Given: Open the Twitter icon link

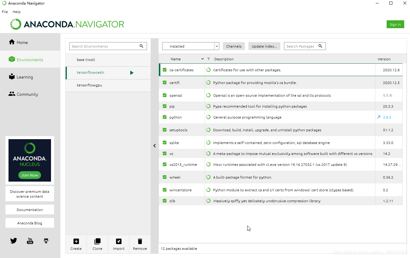Looking at the screenshot, I should (14, 241).
